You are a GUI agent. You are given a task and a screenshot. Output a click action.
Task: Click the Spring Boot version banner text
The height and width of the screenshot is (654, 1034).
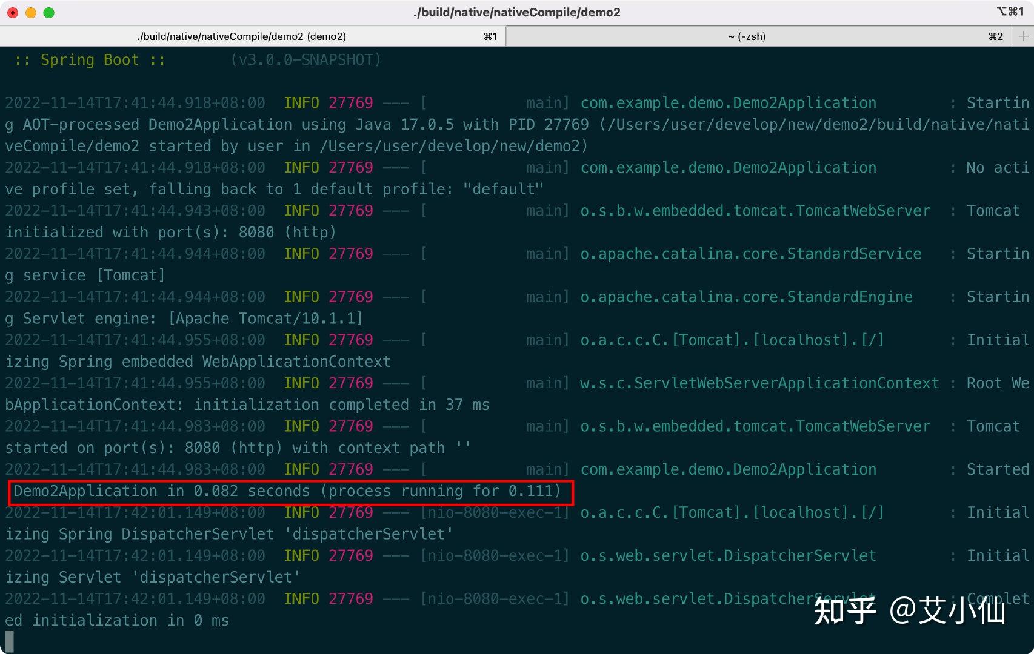pyautogui.click(x=198, y=60)
